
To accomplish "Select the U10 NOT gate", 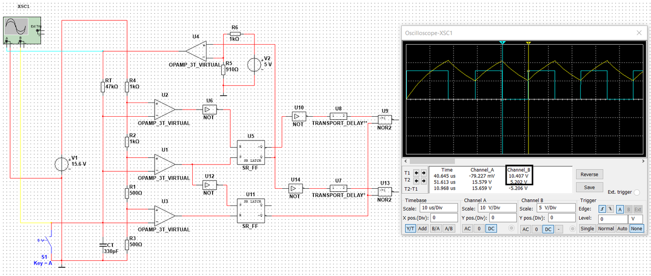I will click(299, 117).
